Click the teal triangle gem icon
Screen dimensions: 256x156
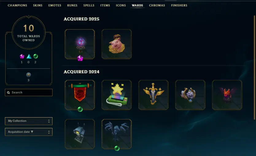tap(29, 56)
